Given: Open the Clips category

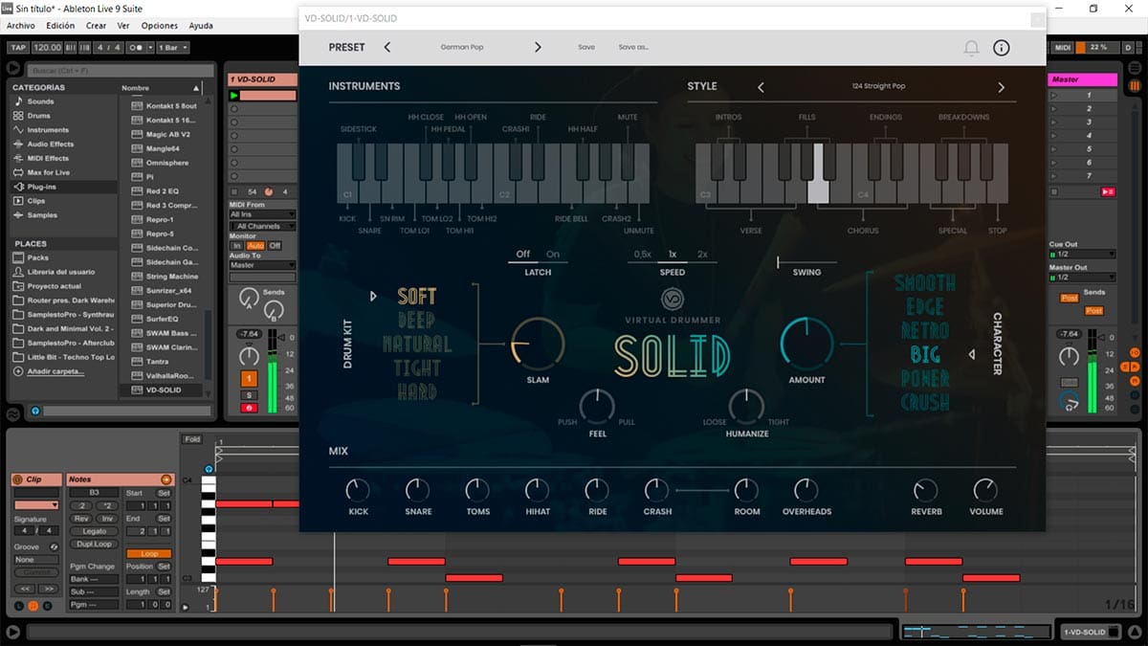Looking at the screenshot, I should [35, 201].
